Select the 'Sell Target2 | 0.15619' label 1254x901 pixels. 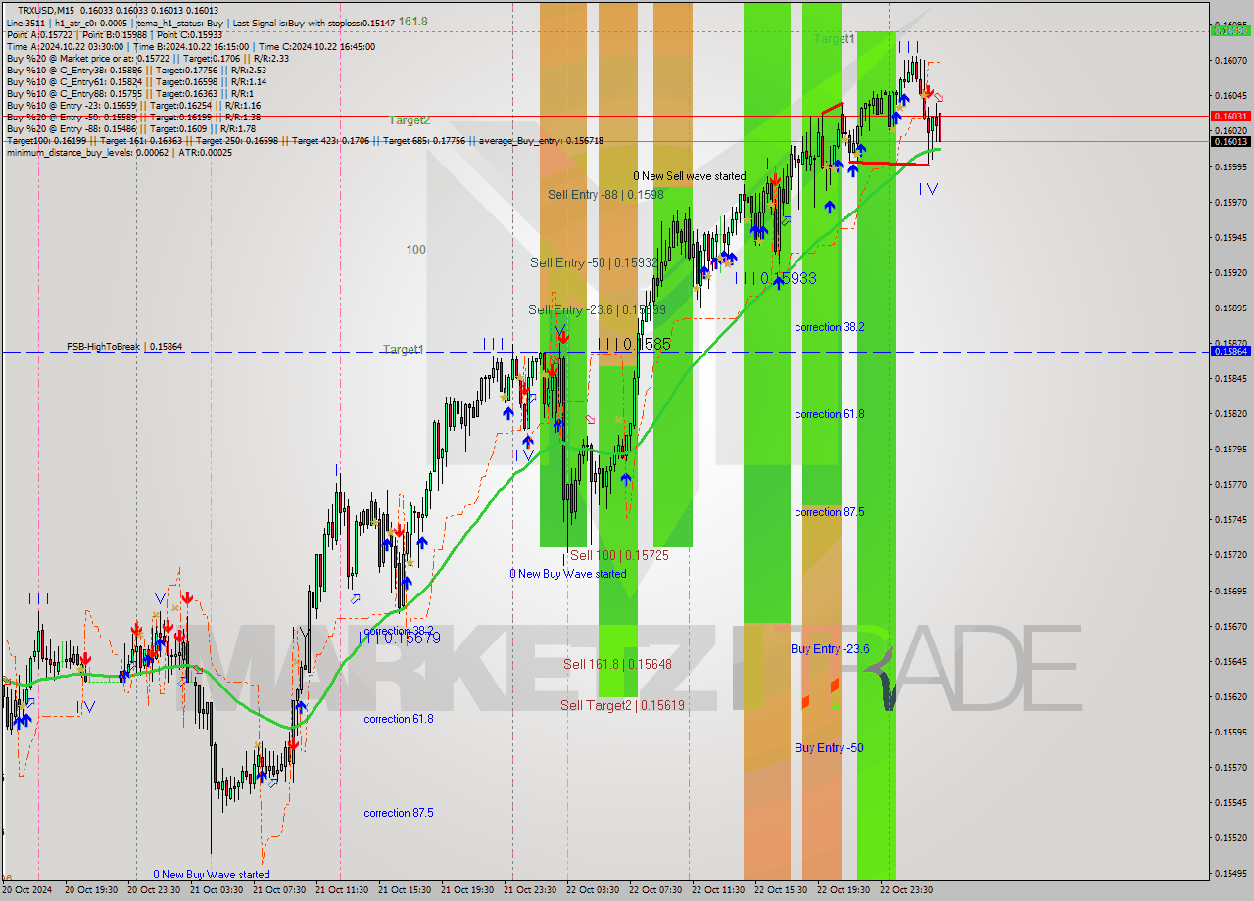click(622, 705)
